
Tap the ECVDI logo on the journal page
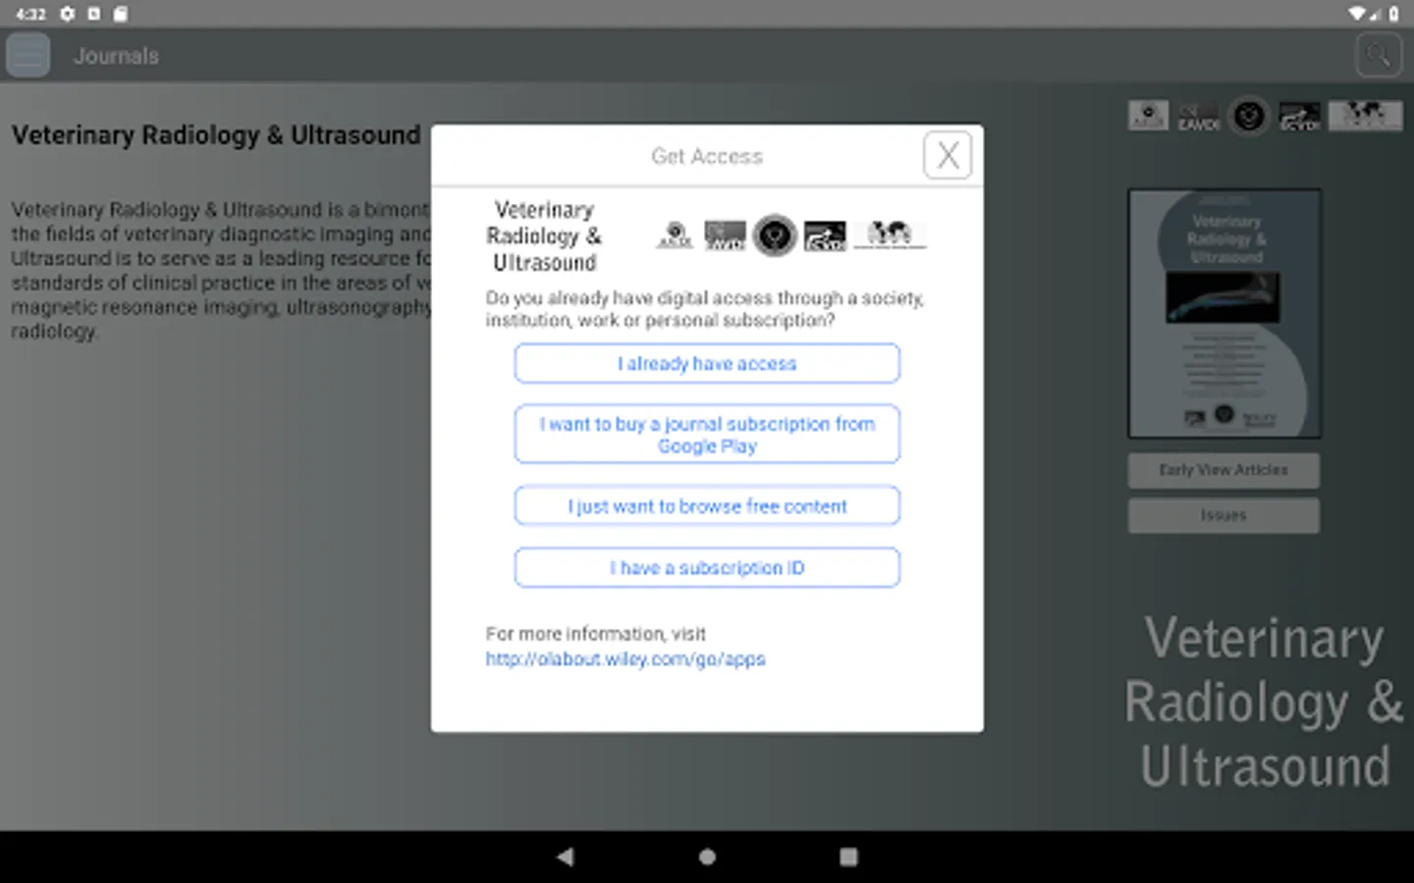[1299, 117]
